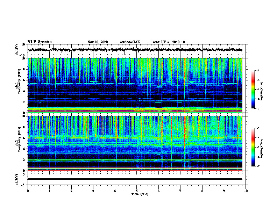Click the "-3" label on lower color bar

258,128
